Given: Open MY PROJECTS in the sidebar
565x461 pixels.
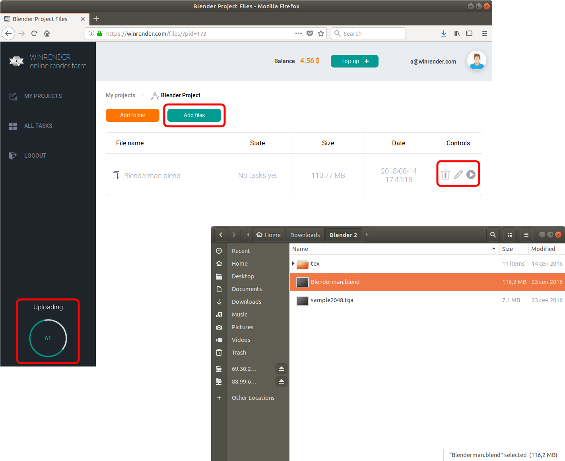Looking at the screenshot, I should pos(43,96).
